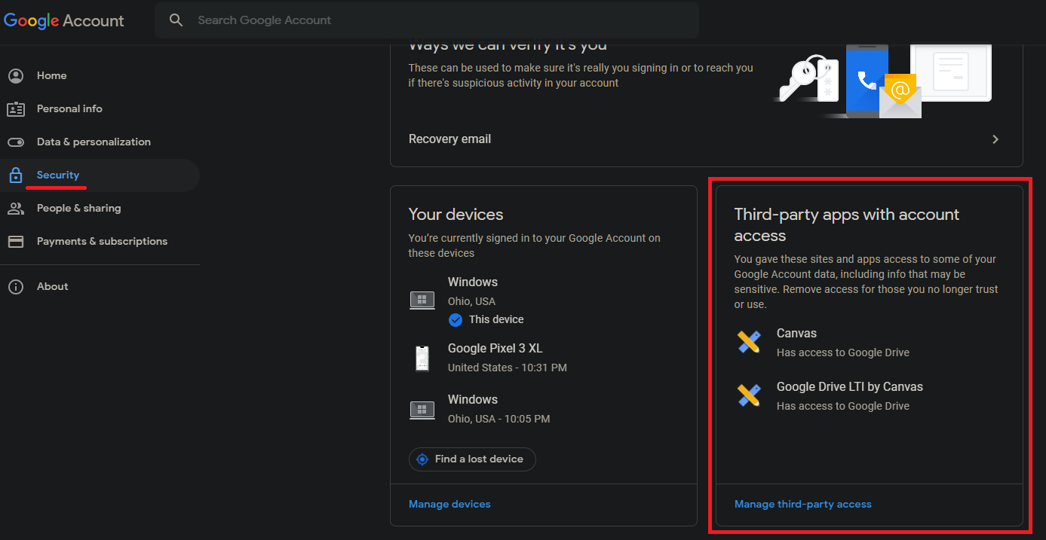Click the People & sharing icon
The height and width of the screenshot is (540, 1046).
[x=16, y=209]
